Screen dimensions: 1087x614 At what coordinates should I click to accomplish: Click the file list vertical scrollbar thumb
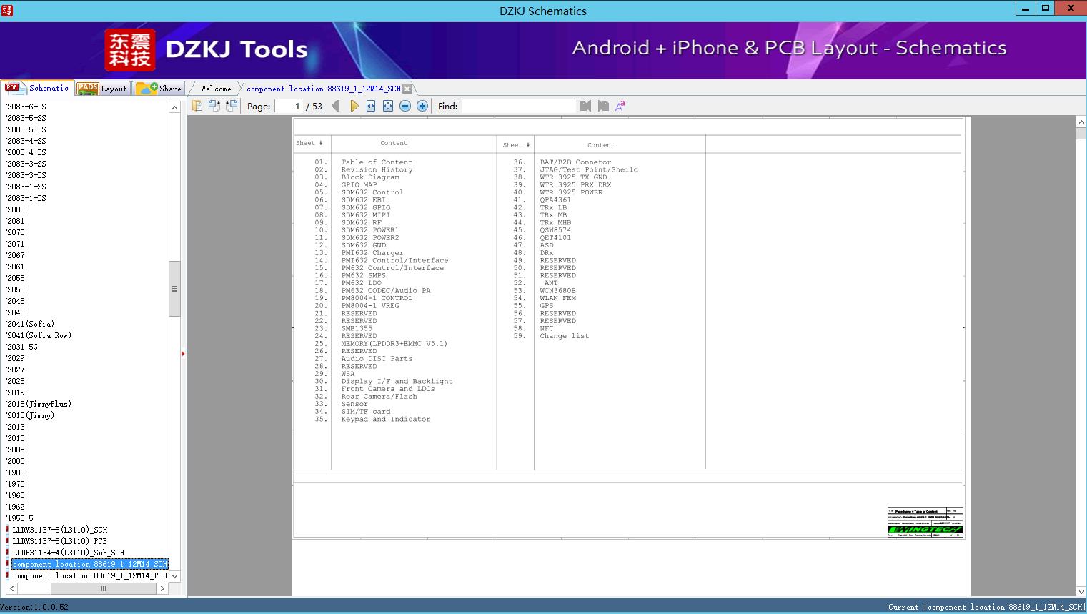click(x=174, y=289)
